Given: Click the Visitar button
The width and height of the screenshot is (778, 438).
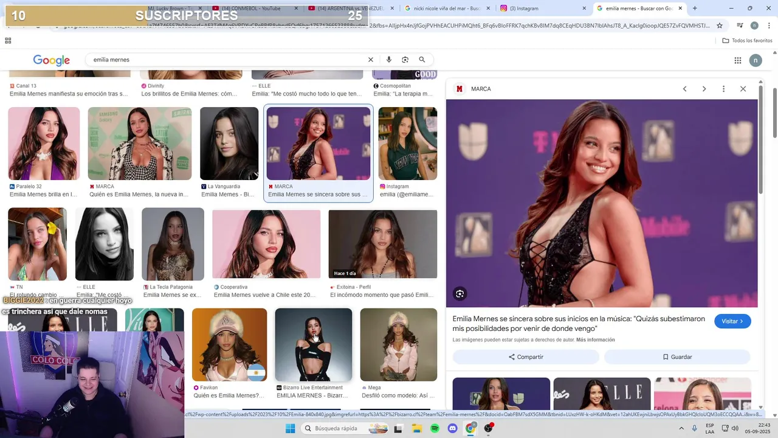Looking at the screenshot, I should coord(732,321).
